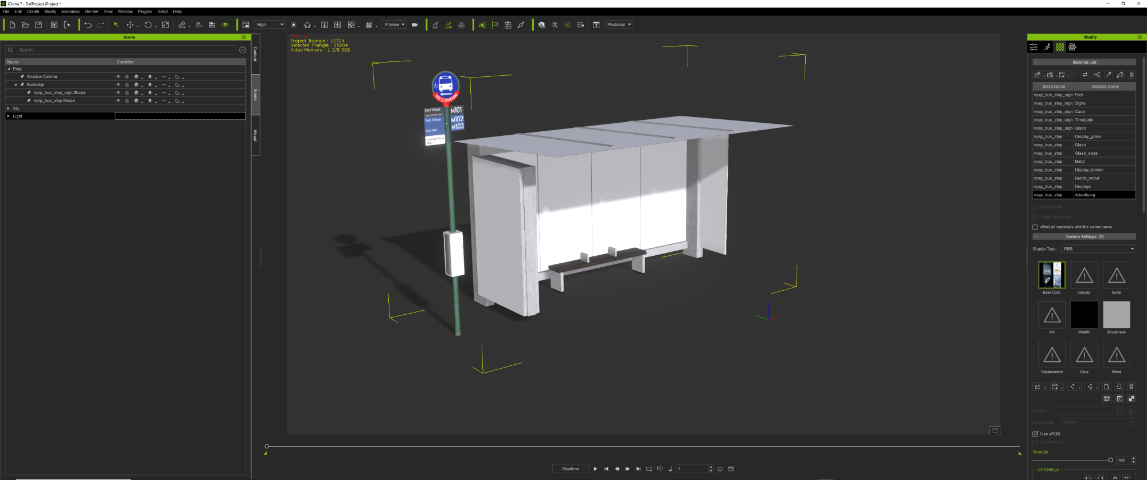The width and height of the screenshot is (1147, 480).
Task: Select the Advertising material row
Action: [x=1084, y=195]
